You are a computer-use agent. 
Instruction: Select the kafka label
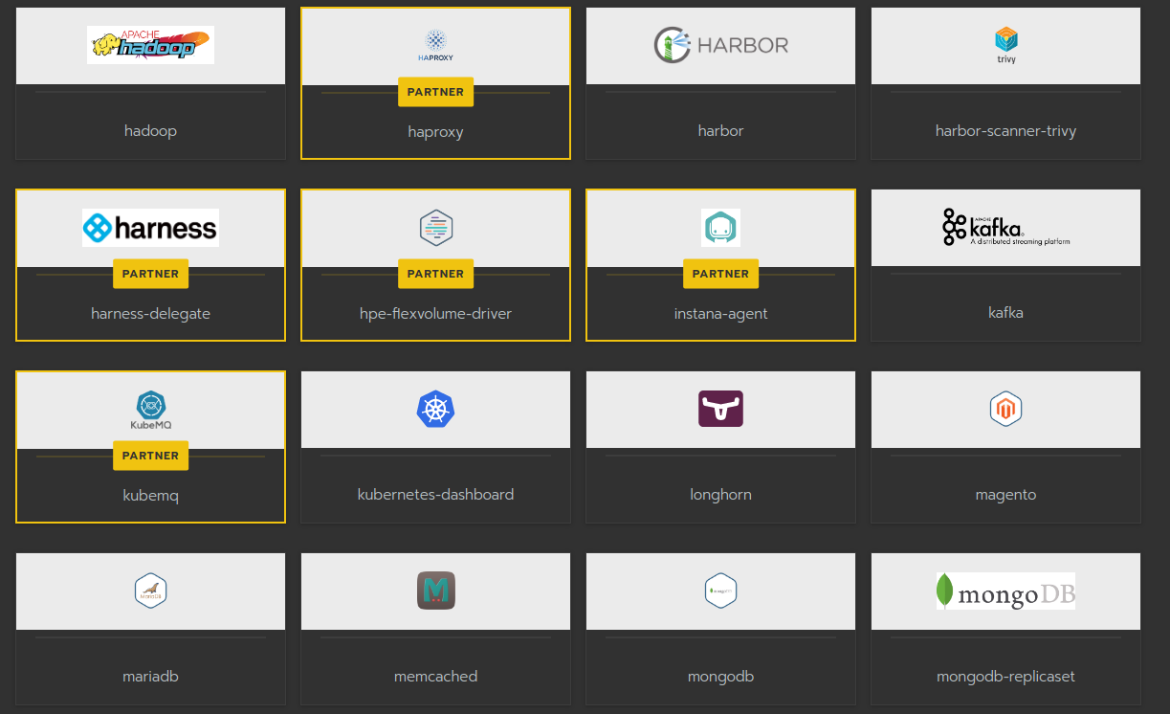1005,312
